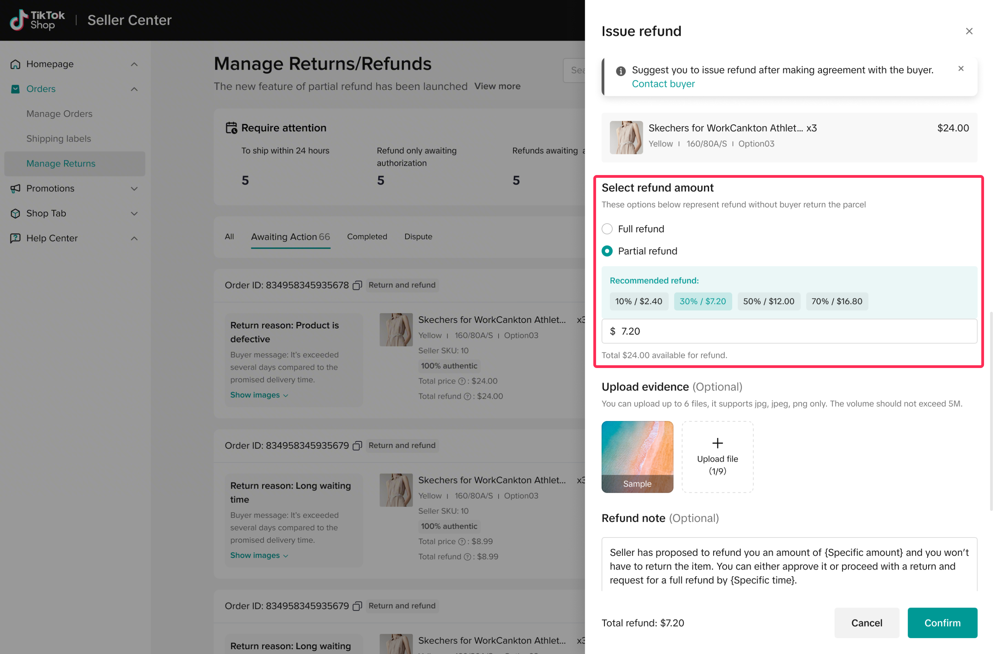Image resolution: width=993 pixels, height=654 pixels.
Task: Click the Shop Tab cube icon
Action: pyautogui.click(x=16, y=214)
